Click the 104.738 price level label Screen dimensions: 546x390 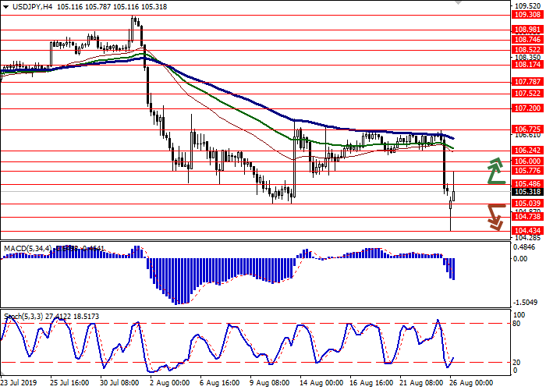[526, 217]
